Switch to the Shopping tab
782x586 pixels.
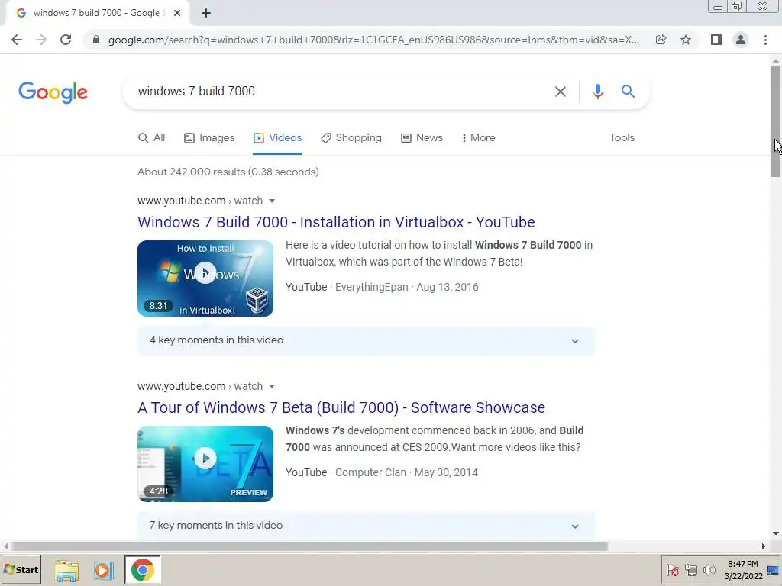pyautogui.click(x=351, y=138)
